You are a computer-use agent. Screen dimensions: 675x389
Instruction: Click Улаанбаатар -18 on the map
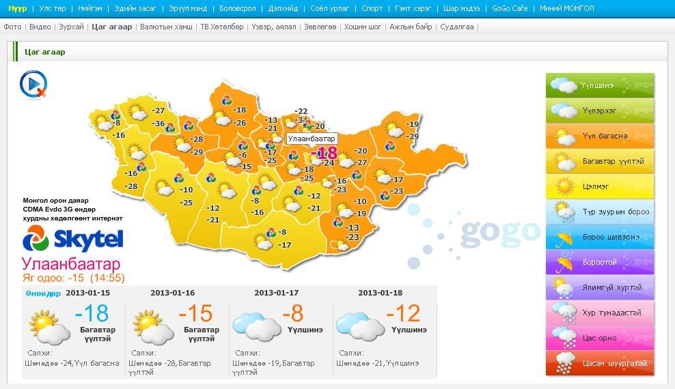click(x=324, y=152)
